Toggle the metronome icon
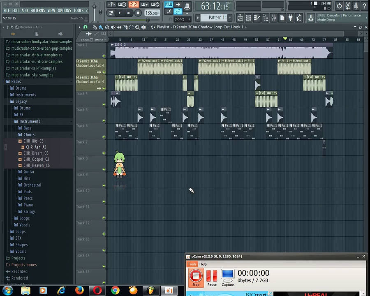This screenshot has height=296, width=370. [x=111, y=5]
